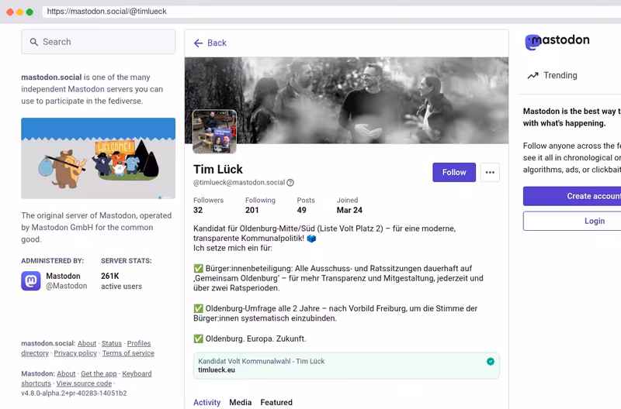Click the checkmark emoji before Bürger:innenbeteiligung
The width and height of the screenshot is (621, 409).
[199, 269]
